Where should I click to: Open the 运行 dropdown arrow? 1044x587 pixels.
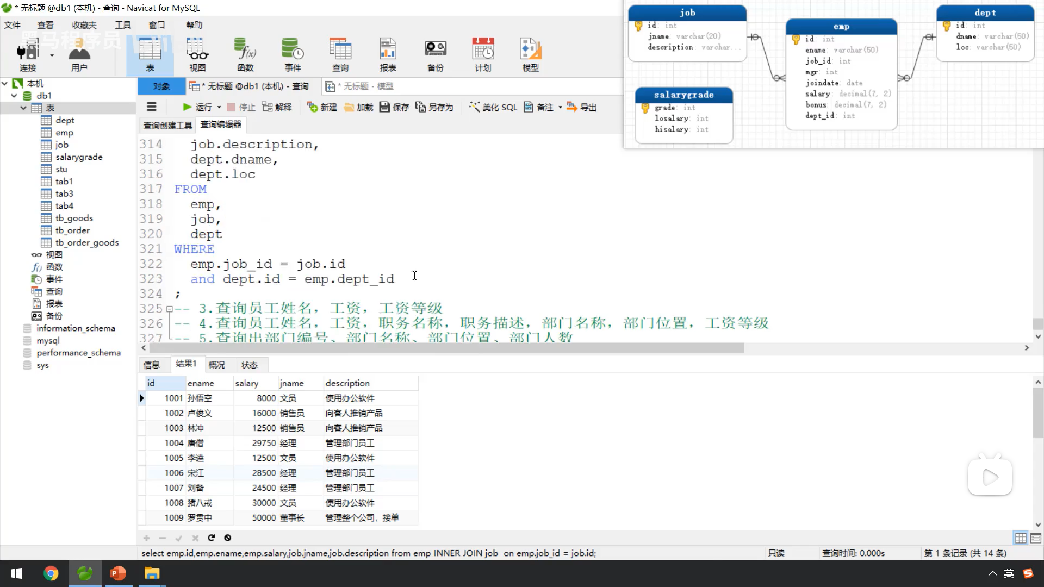click(219, 108)
